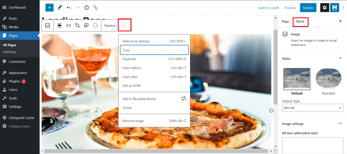The image size is (347, 154).
Task: Click the Undo arrow in top toolbar
Action: [x=69, y=7]
